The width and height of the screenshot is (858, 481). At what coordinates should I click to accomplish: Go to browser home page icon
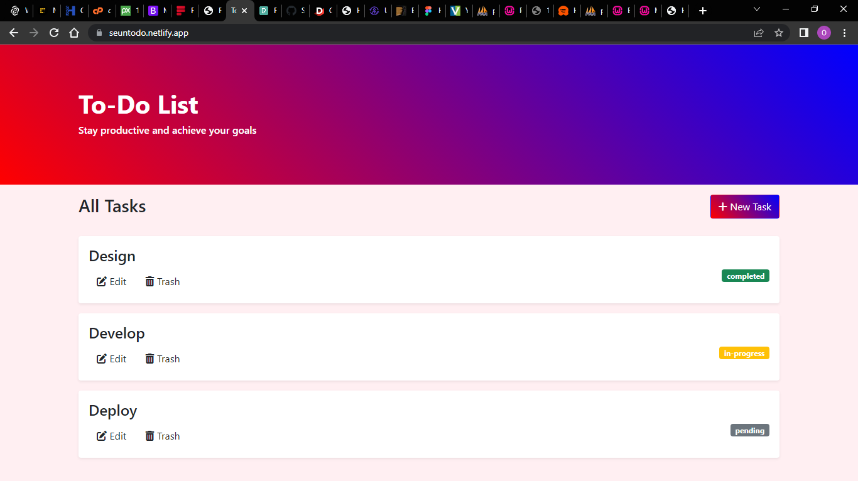[74, 33]
